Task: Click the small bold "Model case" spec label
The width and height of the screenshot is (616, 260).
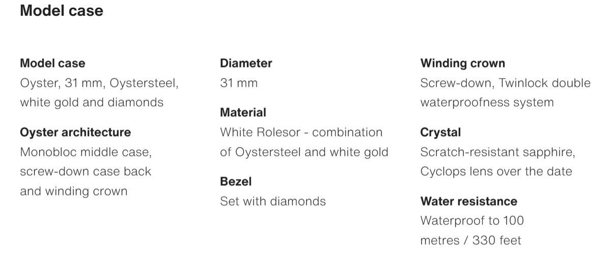Action: click(x=52, y=63)
